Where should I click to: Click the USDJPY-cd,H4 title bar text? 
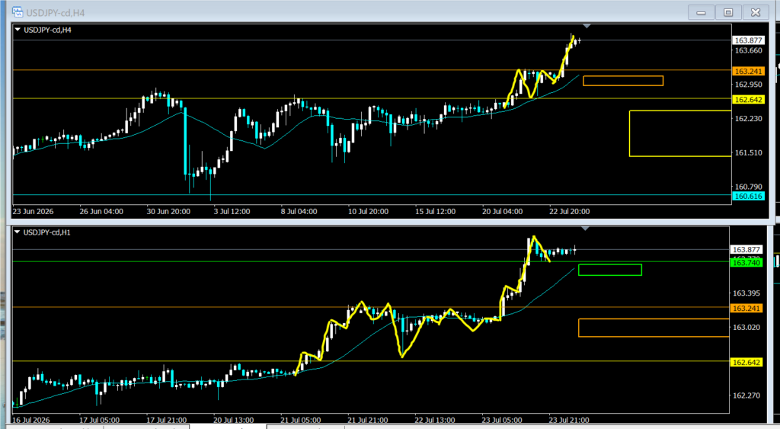[55, 13]
